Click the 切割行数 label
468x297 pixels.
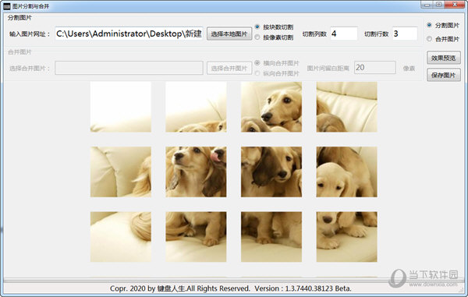point(377,34)
